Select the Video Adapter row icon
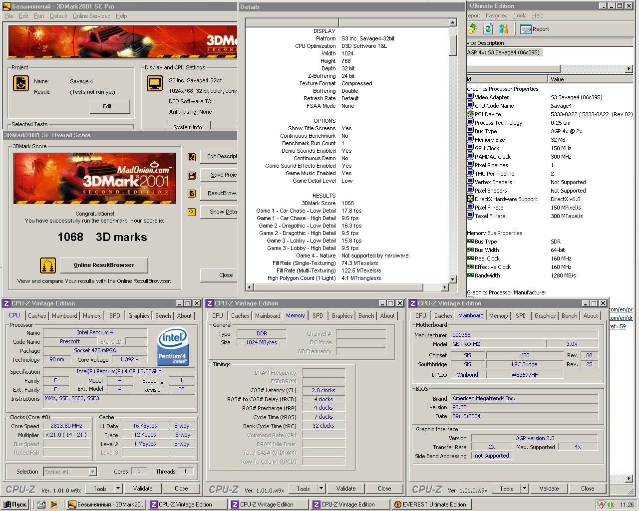The width and height of the screenshot is (639, 511). pyautogui.click(x=470, y=97)
